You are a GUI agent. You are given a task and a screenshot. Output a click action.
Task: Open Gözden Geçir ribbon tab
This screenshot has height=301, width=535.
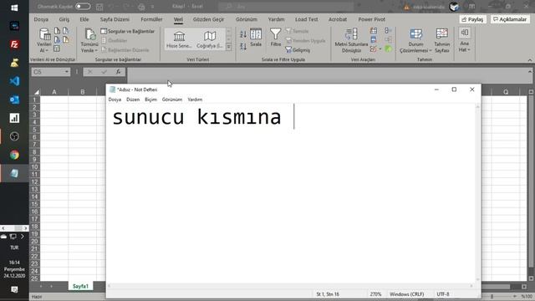tap(208, 19)
